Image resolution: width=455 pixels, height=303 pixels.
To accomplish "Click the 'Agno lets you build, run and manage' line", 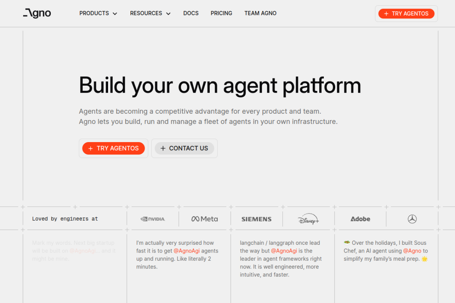I will pyautogui.click(x=208, y=121).
